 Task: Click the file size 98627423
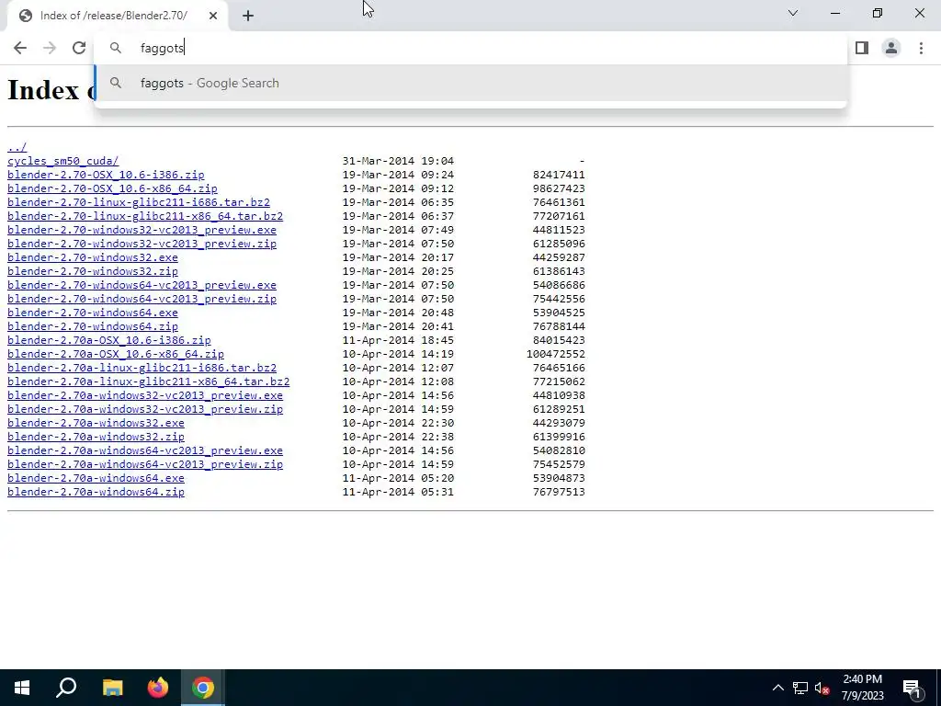coord(559,188)
